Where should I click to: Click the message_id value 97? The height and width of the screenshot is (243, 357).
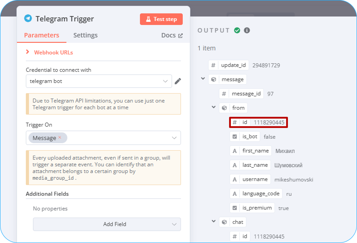(x=270, y=94)
